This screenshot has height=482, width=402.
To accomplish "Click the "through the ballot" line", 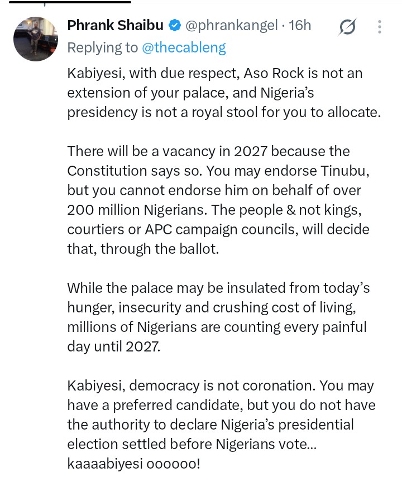I will pyautogui.click(x=143, y=249).
